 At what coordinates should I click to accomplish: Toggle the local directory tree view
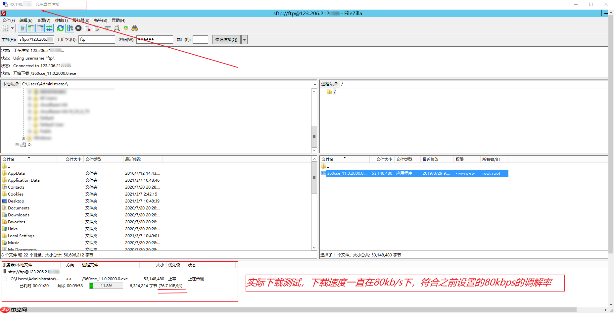click(x=31, y=28)
